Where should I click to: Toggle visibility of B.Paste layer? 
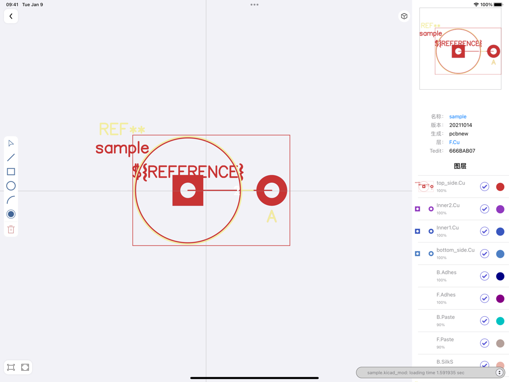[485, 321]
